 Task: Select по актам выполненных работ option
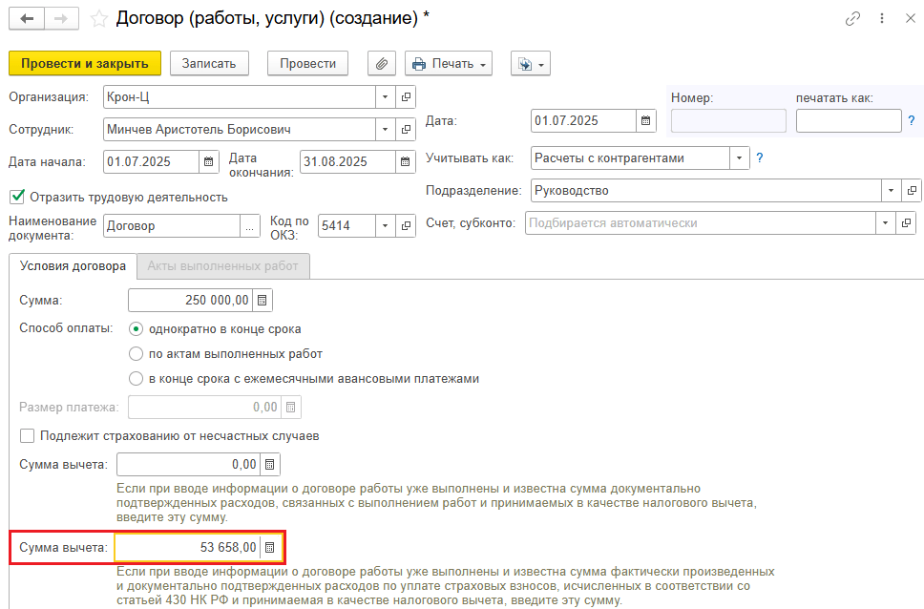136,353
